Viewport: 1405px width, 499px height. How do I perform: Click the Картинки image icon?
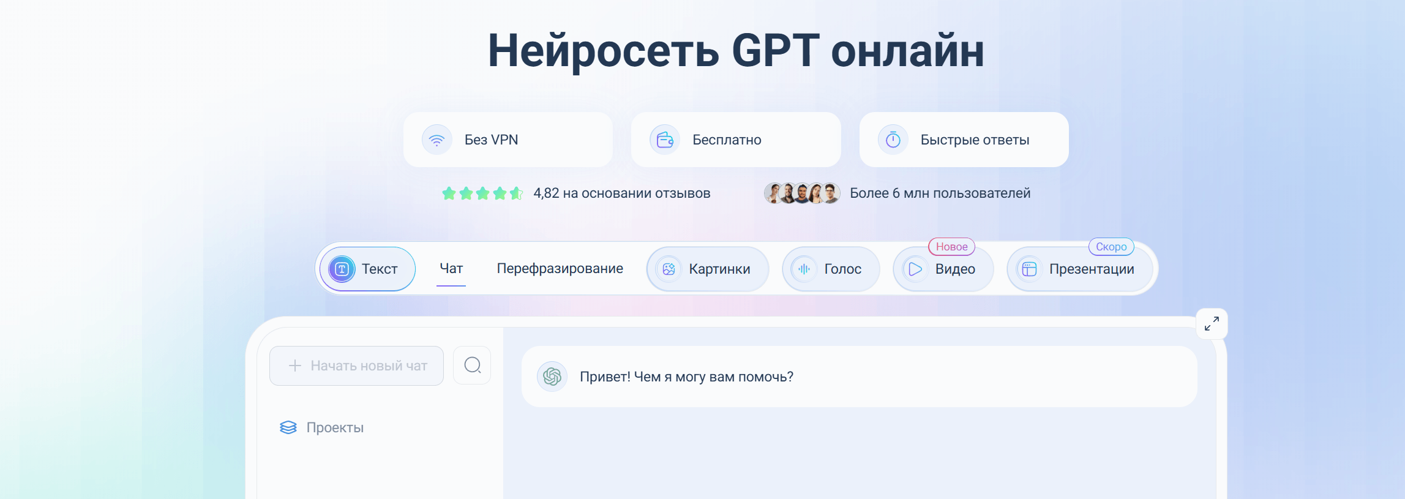click(x=669, y=269)
